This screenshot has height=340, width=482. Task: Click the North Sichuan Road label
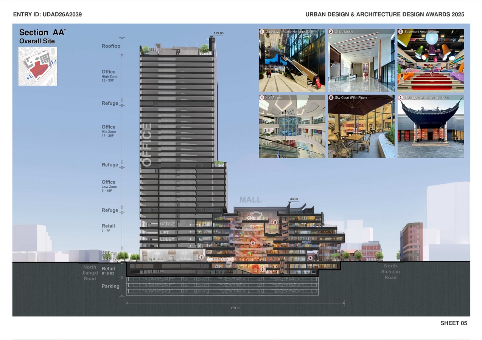coord(390,272)
